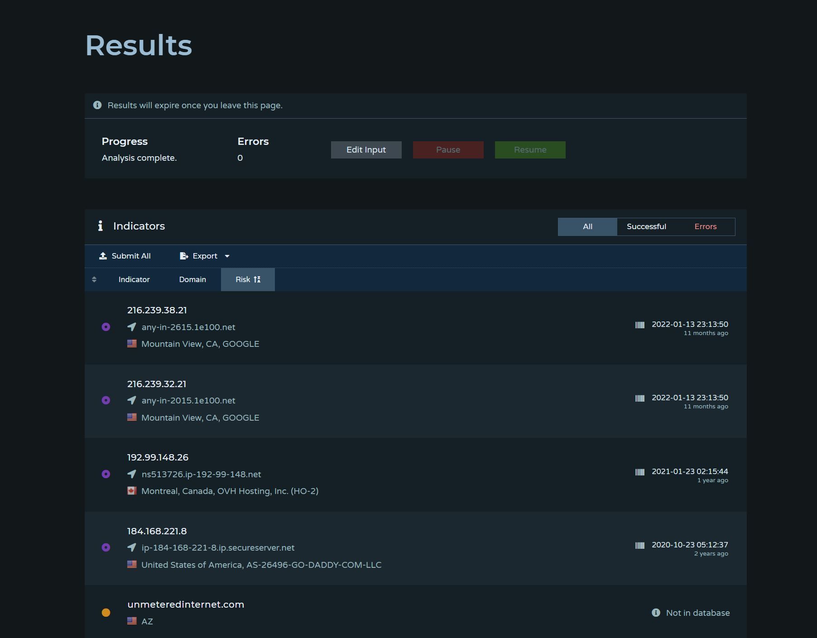Click US flag next to first Mountain View row
The width and height of the screenshot is (817, 638).
click(x=132, y=344)
